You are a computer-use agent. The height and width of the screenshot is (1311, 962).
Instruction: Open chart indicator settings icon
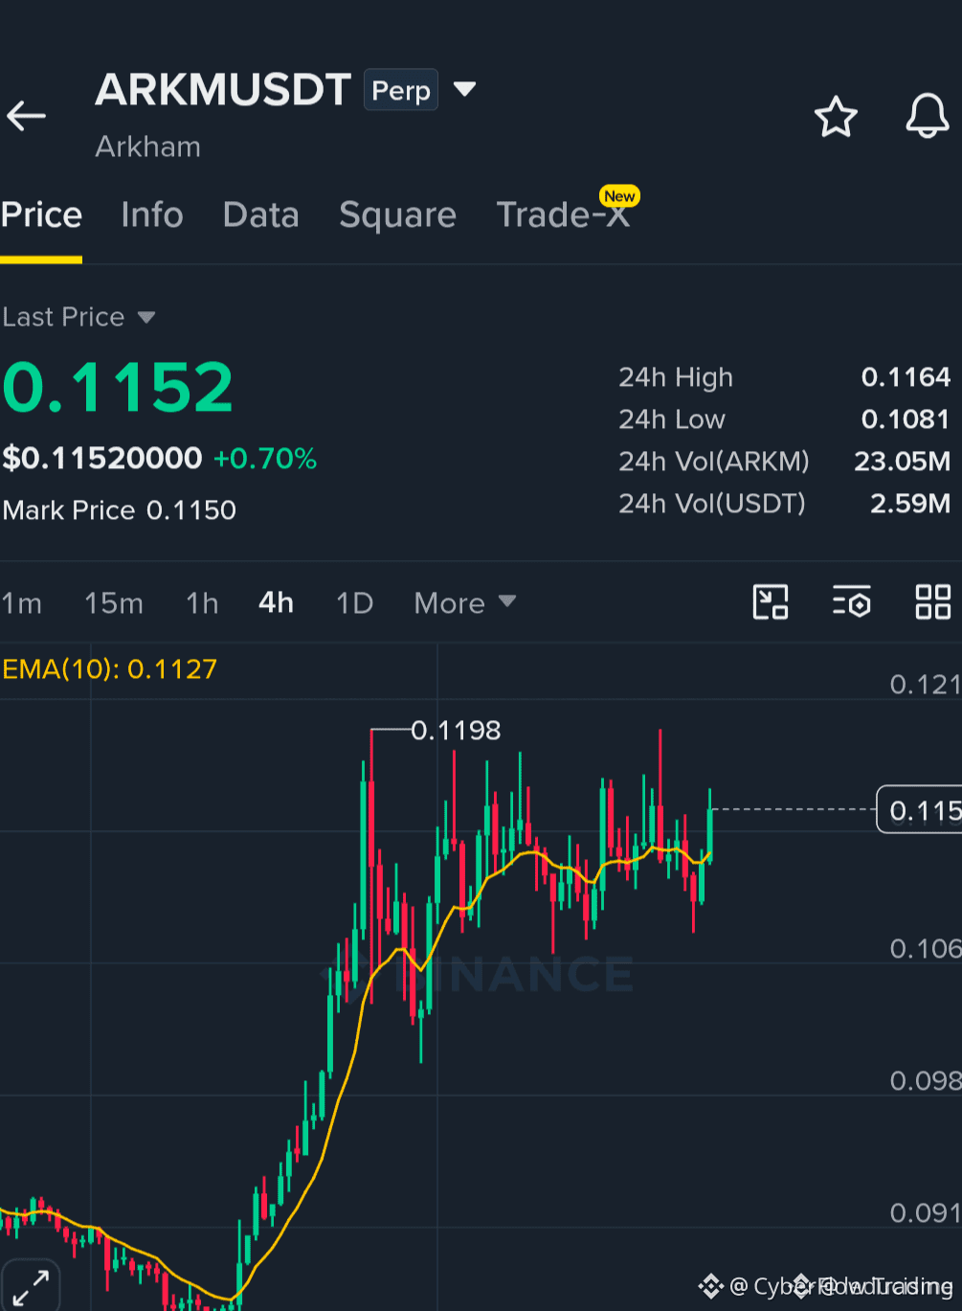(x=851, y=602)
